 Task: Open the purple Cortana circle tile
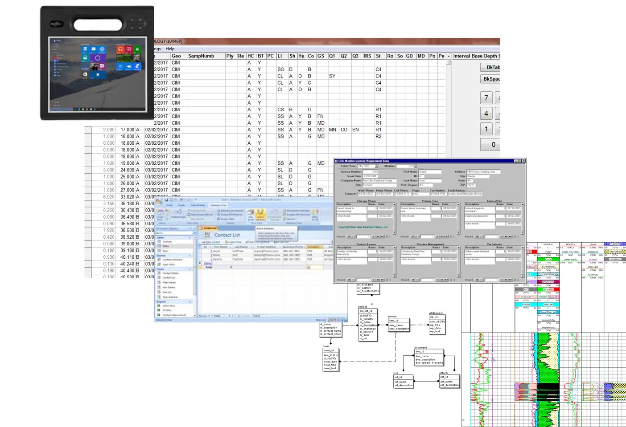[98, 58]
